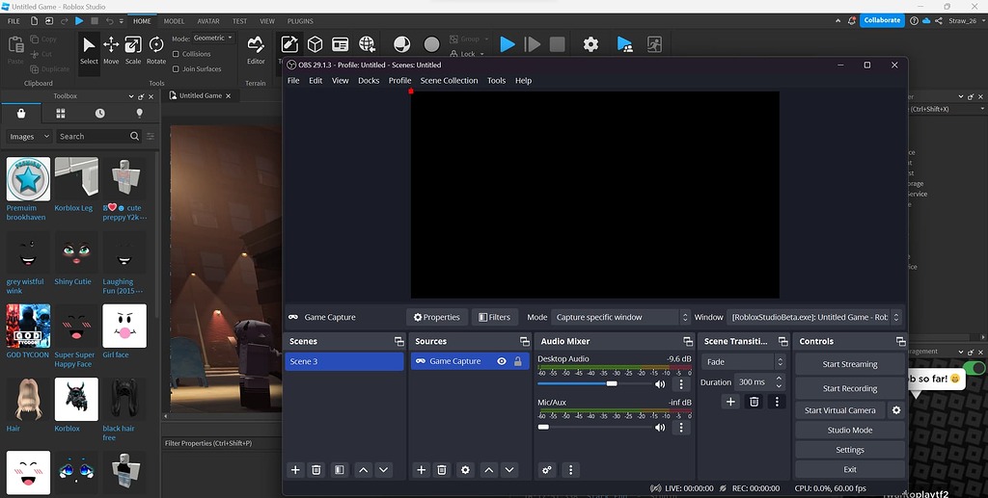988x498 pixels.
Task: Open Toolbox Creations lightbulb tab
Action: 139,114
